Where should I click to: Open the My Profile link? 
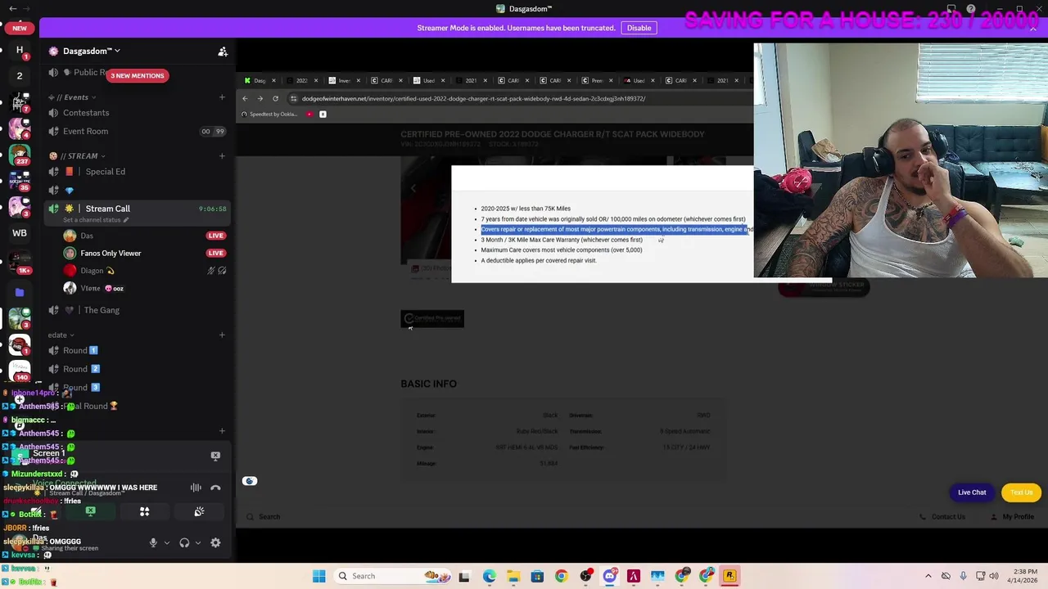click(1012, 517)
